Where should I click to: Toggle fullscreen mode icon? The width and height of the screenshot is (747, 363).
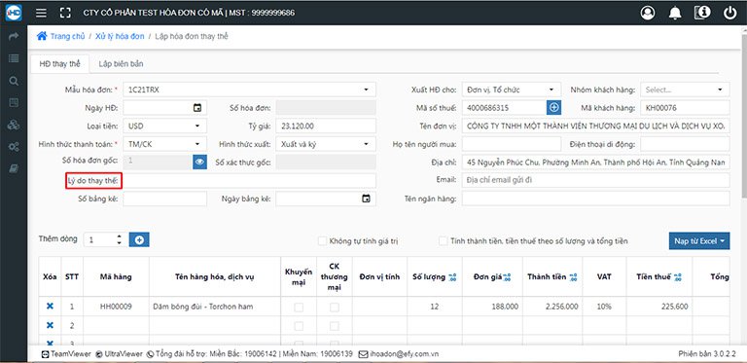click(x=65, y=13)
